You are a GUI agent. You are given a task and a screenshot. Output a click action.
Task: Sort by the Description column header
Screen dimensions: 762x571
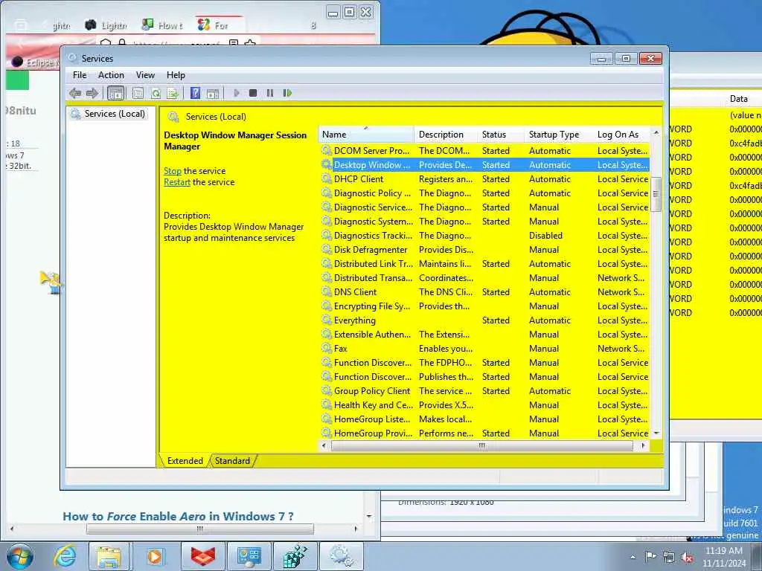[445, 135]
